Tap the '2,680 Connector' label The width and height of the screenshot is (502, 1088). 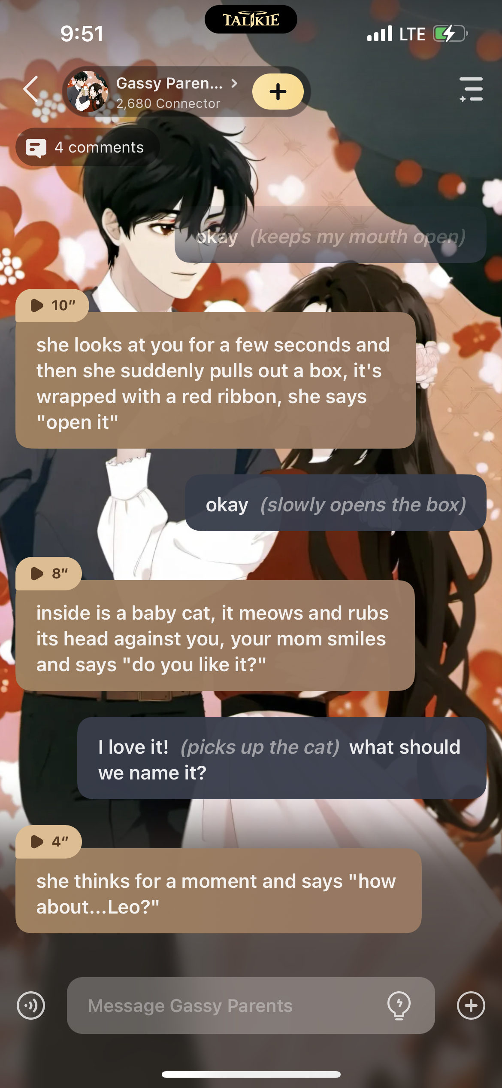[x=168, y=104]
